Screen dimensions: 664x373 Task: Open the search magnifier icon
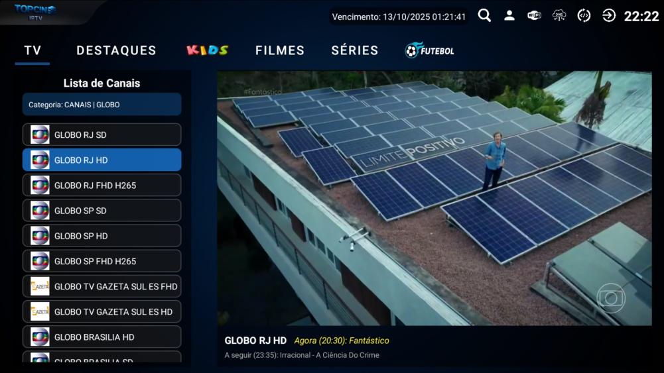484,16
